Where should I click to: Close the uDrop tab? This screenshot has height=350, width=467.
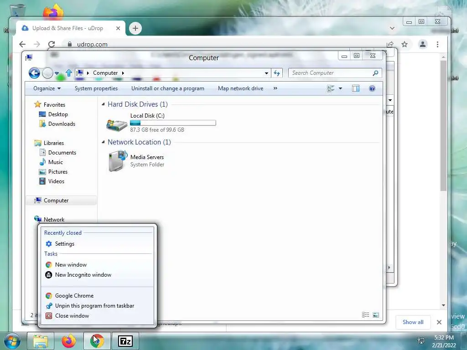[118, 28]
